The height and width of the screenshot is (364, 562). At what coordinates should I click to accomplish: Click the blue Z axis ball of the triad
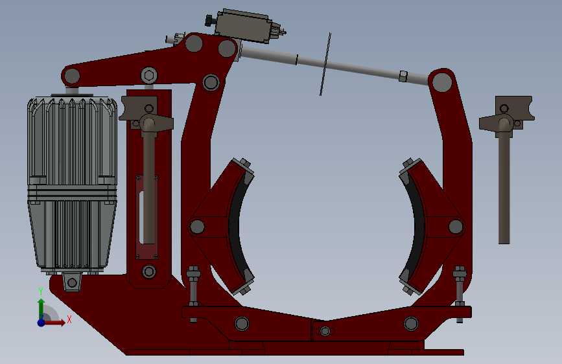pos(41,323)
